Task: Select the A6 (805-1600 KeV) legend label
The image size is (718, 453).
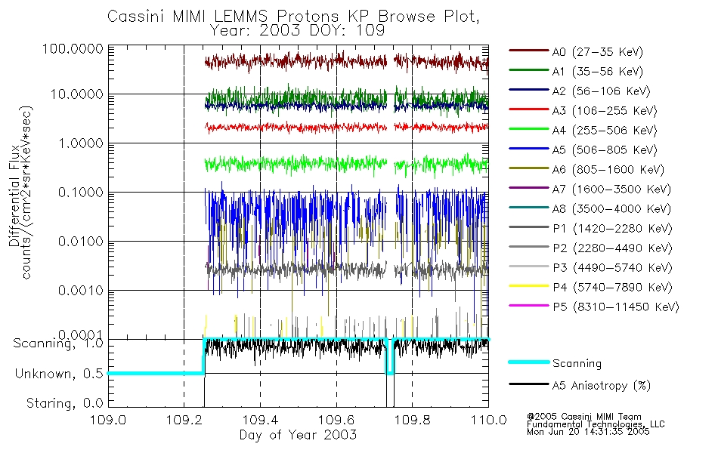Action: click(608, 170)
